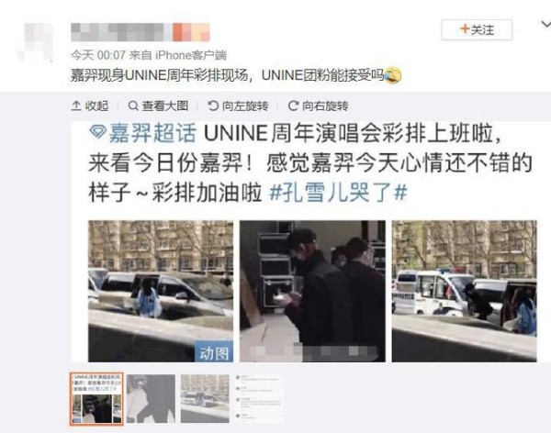Open the blurred username profile link
The image size is (551, 433).
coord(141,32)
